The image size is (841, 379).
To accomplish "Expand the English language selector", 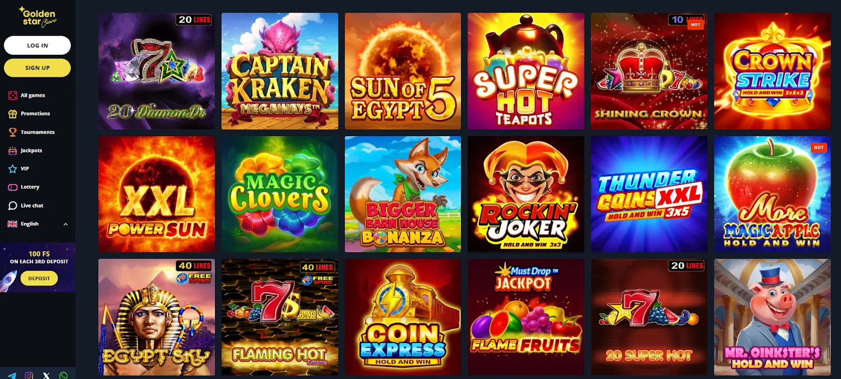I will pyautogui.click(x=37, y=224).
